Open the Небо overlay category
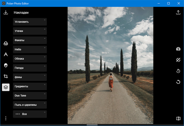 tap(30, 49)
